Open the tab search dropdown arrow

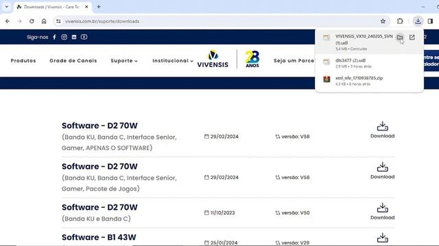coord(7,7)
